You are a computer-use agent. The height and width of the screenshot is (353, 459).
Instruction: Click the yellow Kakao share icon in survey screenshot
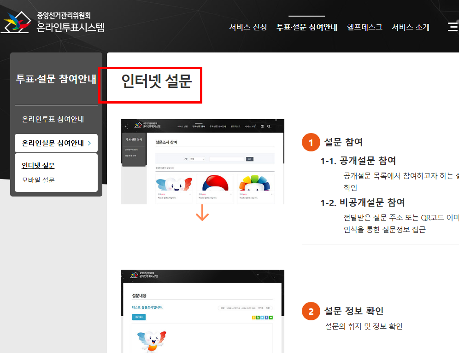pos(253,317)
